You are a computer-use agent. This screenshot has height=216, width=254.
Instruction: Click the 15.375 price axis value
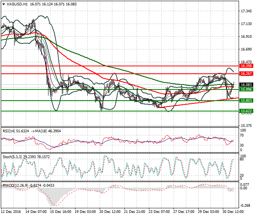[x=246, y=125]
